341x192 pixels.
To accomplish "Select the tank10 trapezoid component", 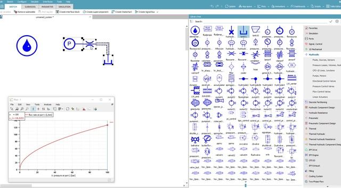I will [256, 30].
